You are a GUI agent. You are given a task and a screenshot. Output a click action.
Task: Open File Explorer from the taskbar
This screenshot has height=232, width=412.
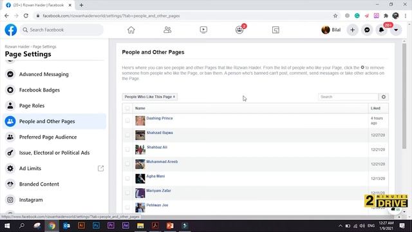[140, 226]
